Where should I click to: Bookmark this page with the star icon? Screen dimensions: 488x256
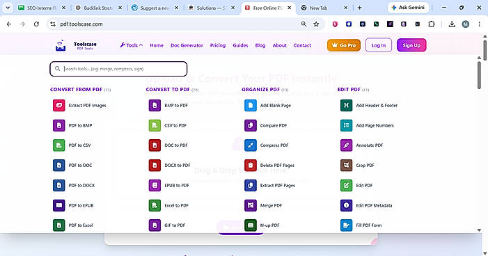[x=316, y=24]
